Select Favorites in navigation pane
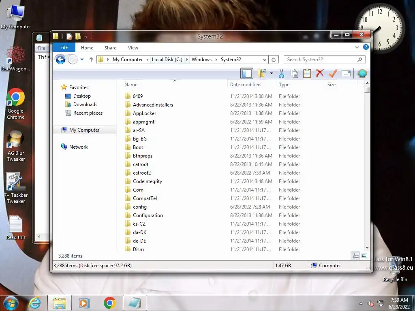Image resolution: width=415 pixels, height=311 pixels. coord(79,87)
